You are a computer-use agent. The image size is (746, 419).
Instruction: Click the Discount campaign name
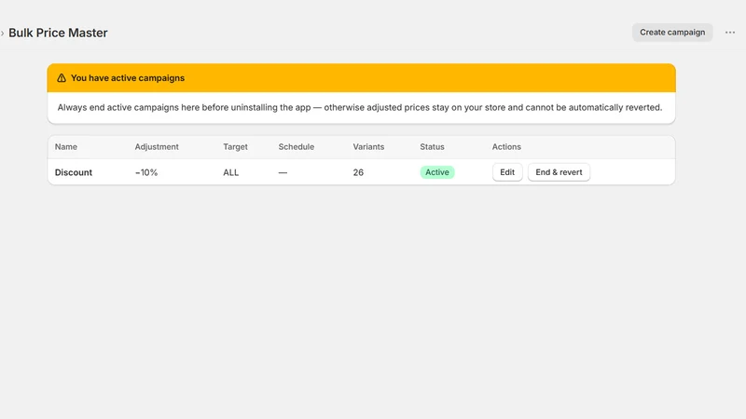pyautogui.click(x=74, y=172)
